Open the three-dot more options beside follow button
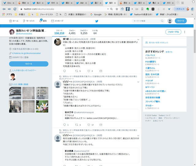 (x=184, y=32)
